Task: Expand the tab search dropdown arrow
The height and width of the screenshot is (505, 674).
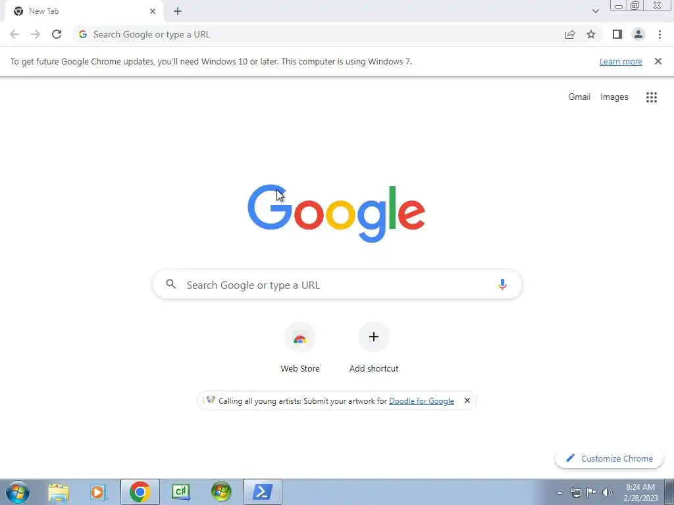Action: (x=595, y=11)
